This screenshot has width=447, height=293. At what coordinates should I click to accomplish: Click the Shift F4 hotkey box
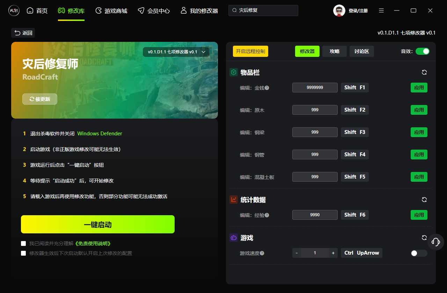(x=355, y=155)
